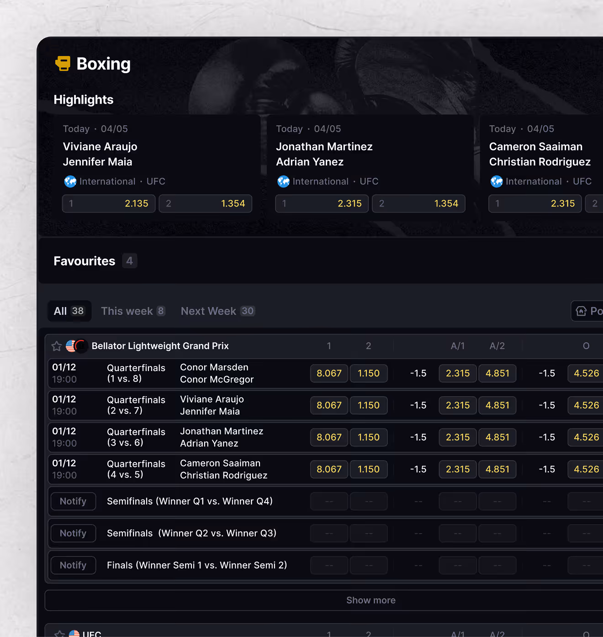Select A/1 2.315 in Quarterfinals 4 vs. 5

(458, 469)
